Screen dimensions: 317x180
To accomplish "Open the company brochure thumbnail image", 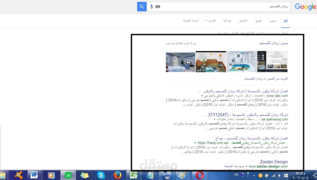I will pos(272,62).
